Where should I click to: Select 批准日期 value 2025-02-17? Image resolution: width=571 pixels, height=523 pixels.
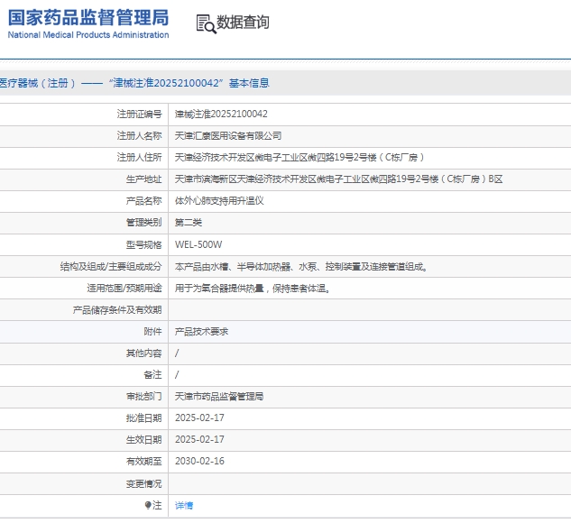point(199,417)
